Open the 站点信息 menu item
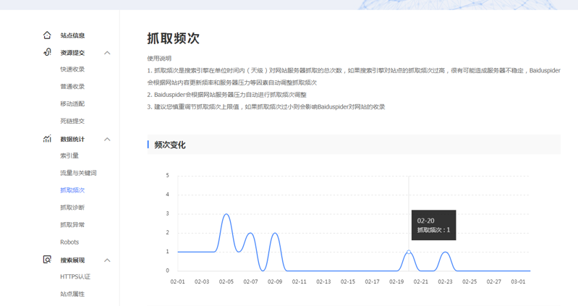This screenshot has height=306, width=578. point(72,35)
